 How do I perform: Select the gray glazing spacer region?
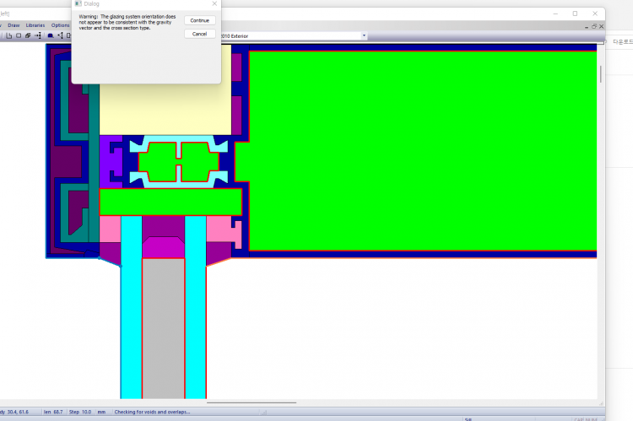pos(163,329)
